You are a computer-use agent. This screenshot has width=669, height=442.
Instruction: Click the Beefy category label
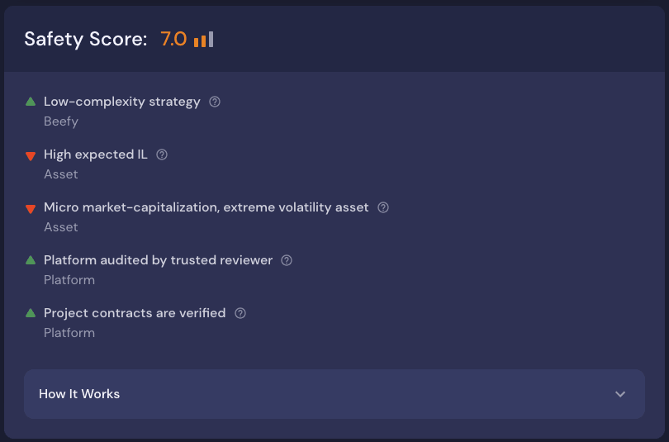tap(61, 121)
